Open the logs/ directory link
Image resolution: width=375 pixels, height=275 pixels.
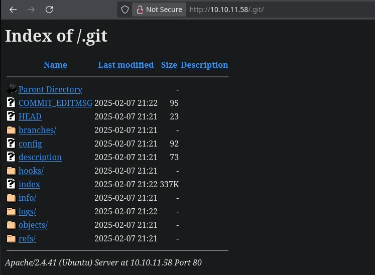(27, 211)
